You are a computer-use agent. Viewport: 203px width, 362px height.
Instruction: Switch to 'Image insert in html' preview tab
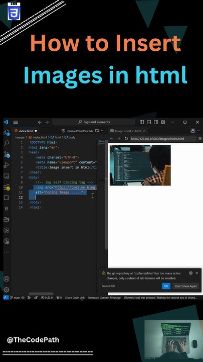tap(127, 131)
